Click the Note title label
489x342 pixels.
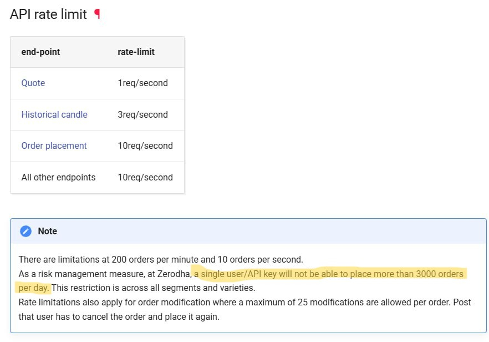47,231
